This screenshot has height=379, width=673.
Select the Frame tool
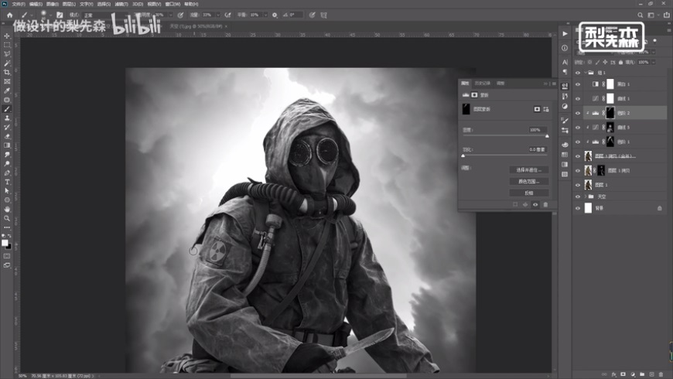[x=7, y=81]
